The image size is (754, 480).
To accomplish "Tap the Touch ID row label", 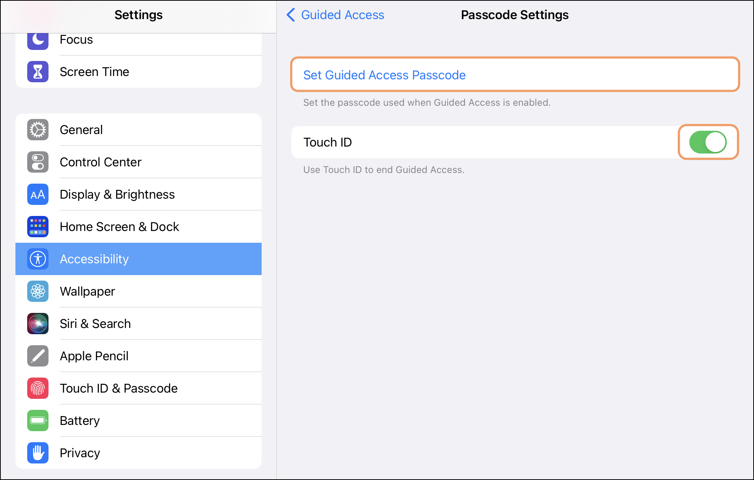I will (328, 142).
